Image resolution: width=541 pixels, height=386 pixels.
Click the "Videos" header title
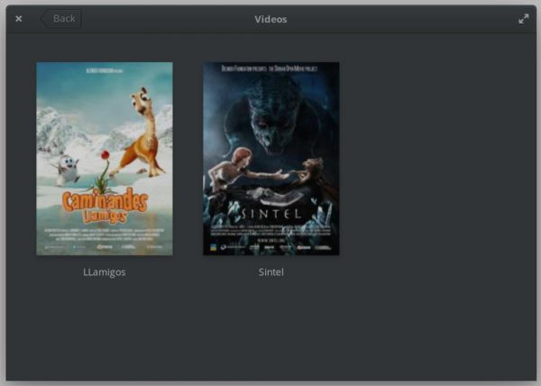coord(270,19)
